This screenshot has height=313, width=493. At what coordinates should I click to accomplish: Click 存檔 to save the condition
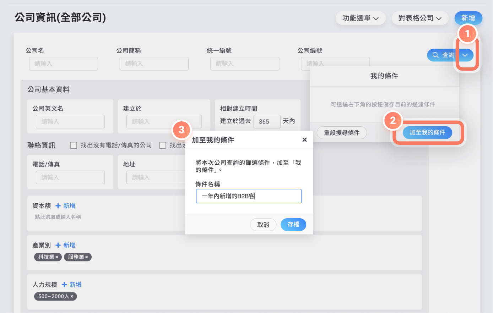tap(293, 225)
